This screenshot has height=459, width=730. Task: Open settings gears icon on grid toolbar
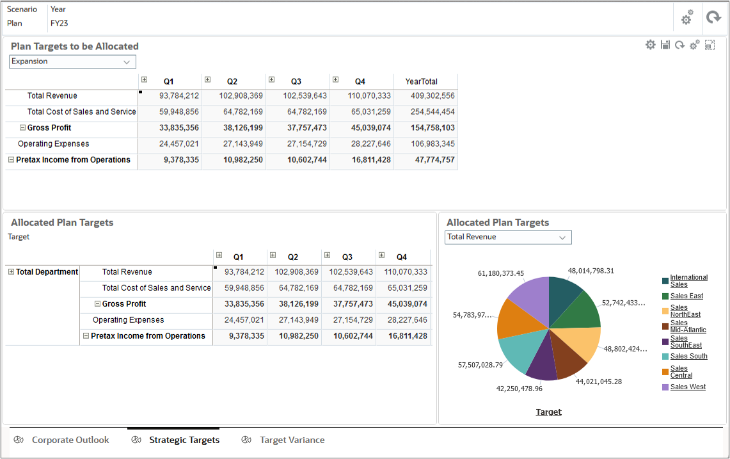coord(694,44)
